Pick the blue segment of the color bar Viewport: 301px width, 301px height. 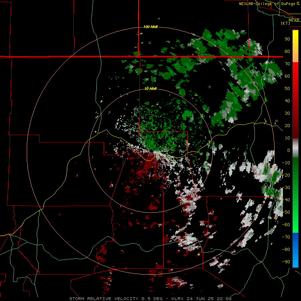click(295, 250)
